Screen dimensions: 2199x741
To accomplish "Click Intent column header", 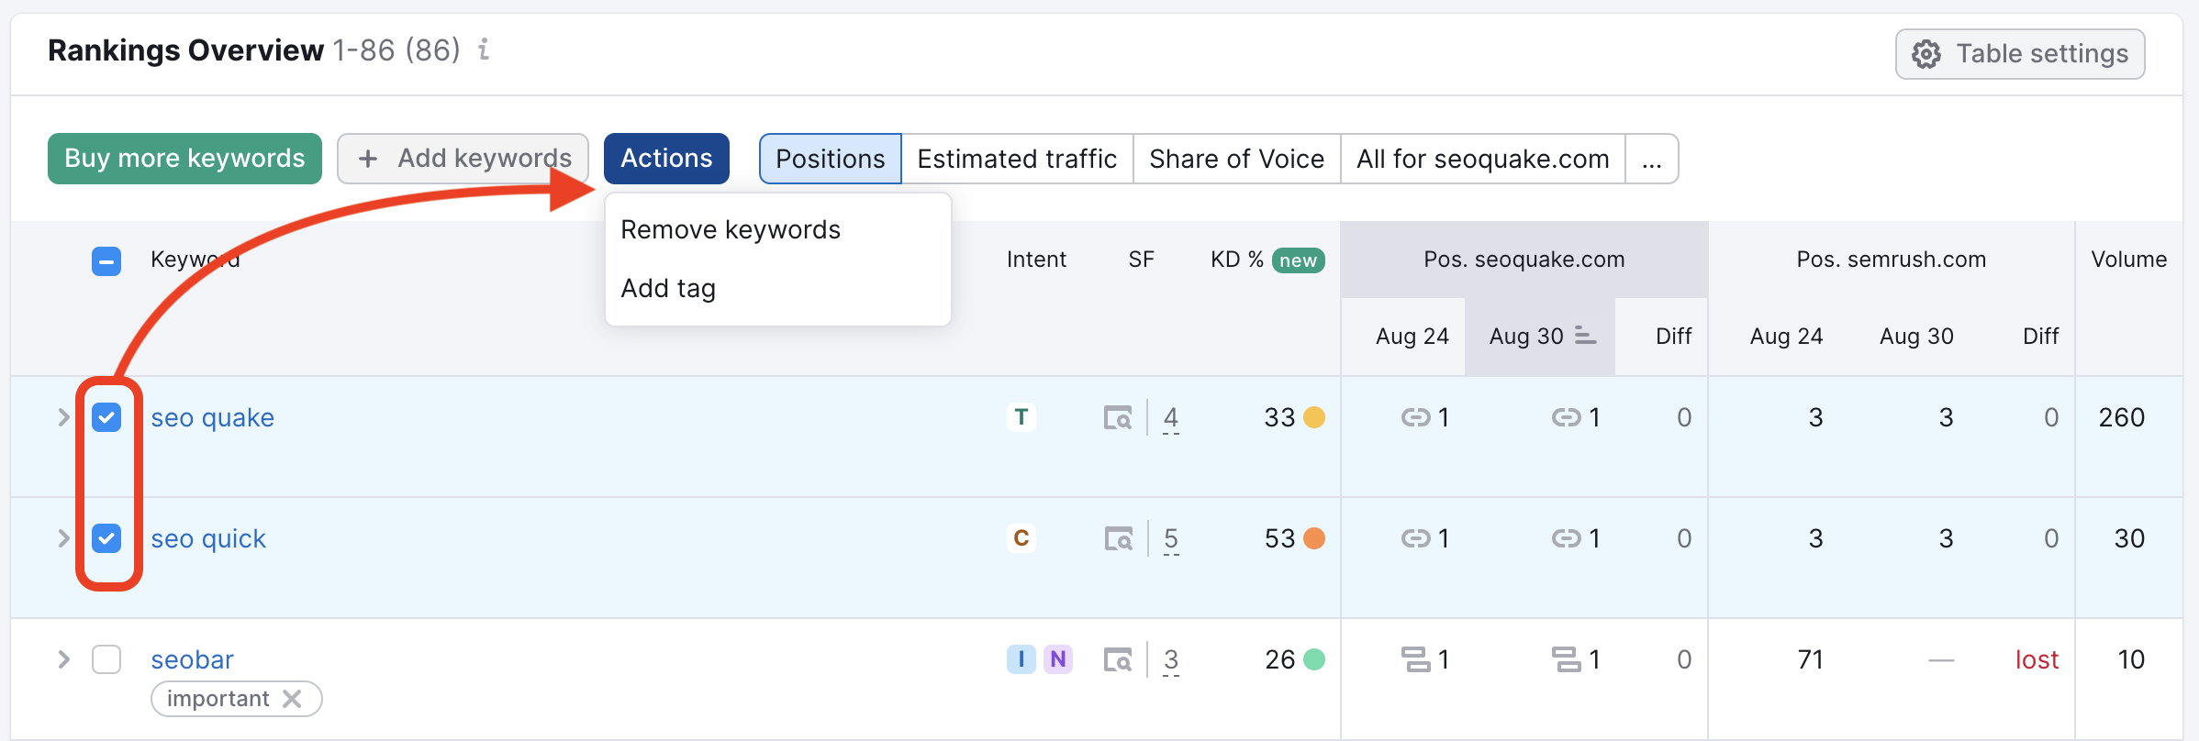I will tap(1036, 260).
